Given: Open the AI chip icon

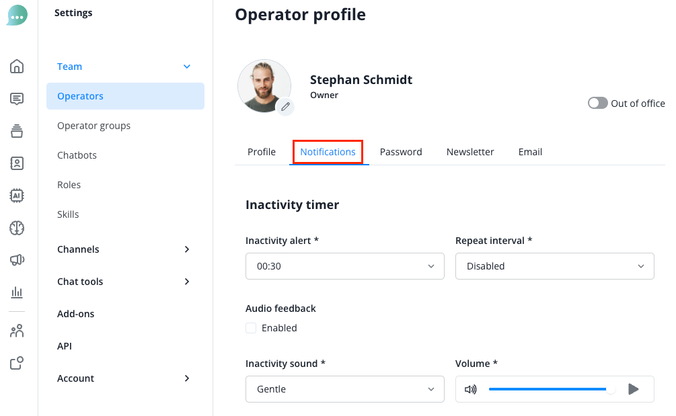Looking at the screenshot, I should pos(17,196).
